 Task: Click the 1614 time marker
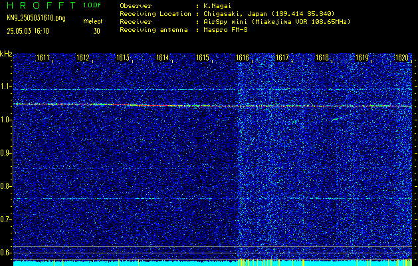[163, 57]
